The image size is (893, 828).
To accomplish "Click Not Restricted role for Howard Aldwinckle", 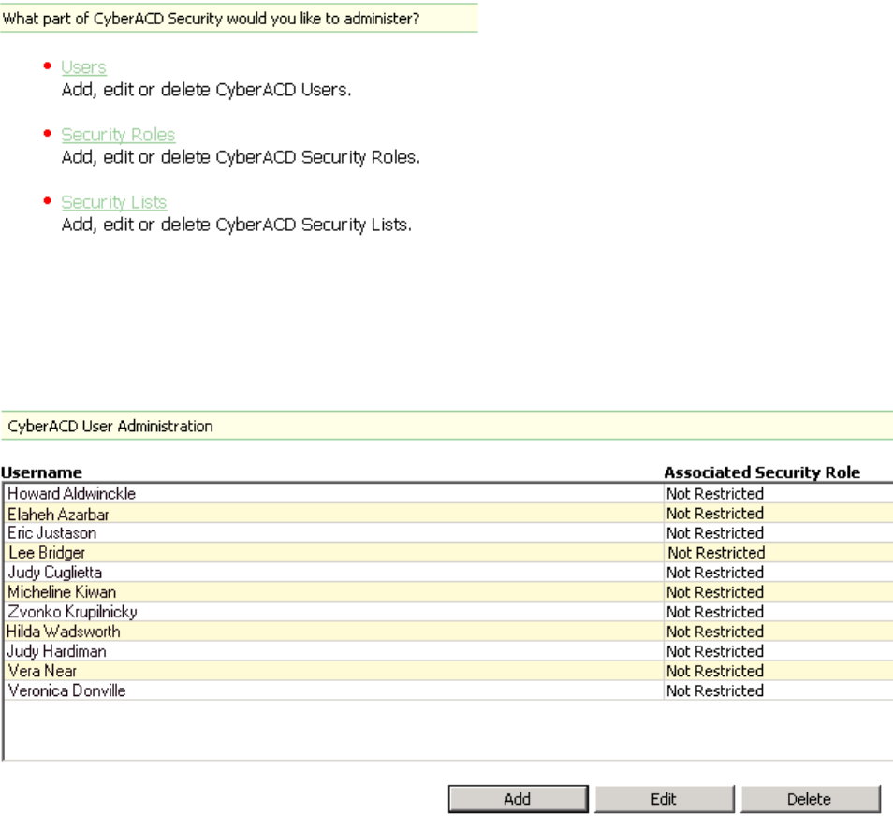I will click(x=715, y=493).
